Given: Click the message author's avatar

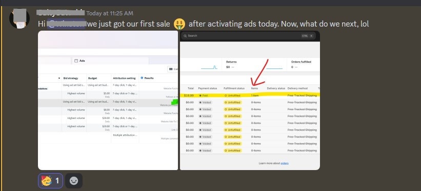Looking at the screenshot, I should click(19, 18).
